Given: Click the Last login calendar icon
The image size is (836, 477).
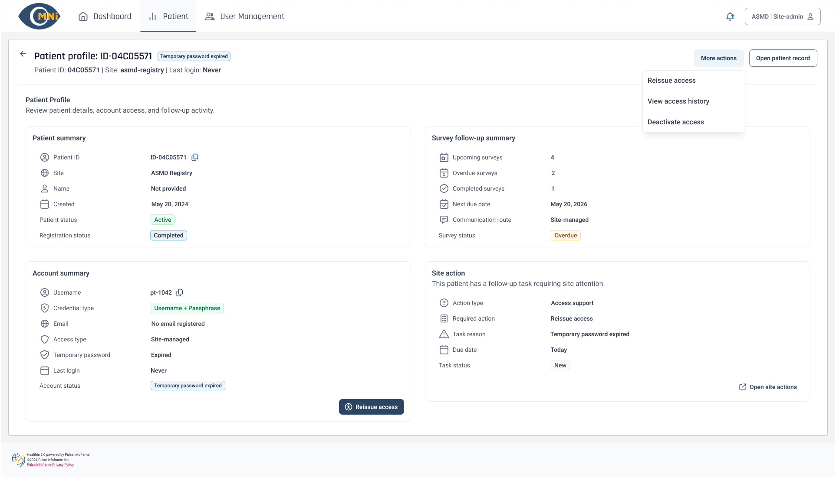Looking at the screenshot, I should click(44, 370).
